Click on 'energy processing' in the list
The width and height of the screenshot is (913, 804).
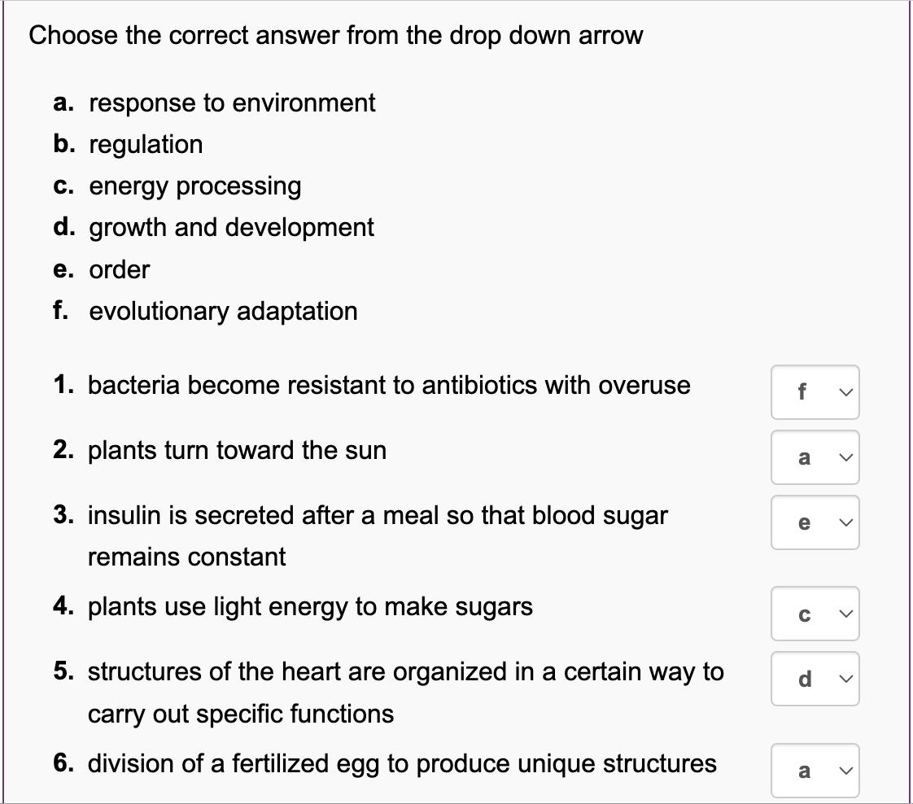point(195,186)
